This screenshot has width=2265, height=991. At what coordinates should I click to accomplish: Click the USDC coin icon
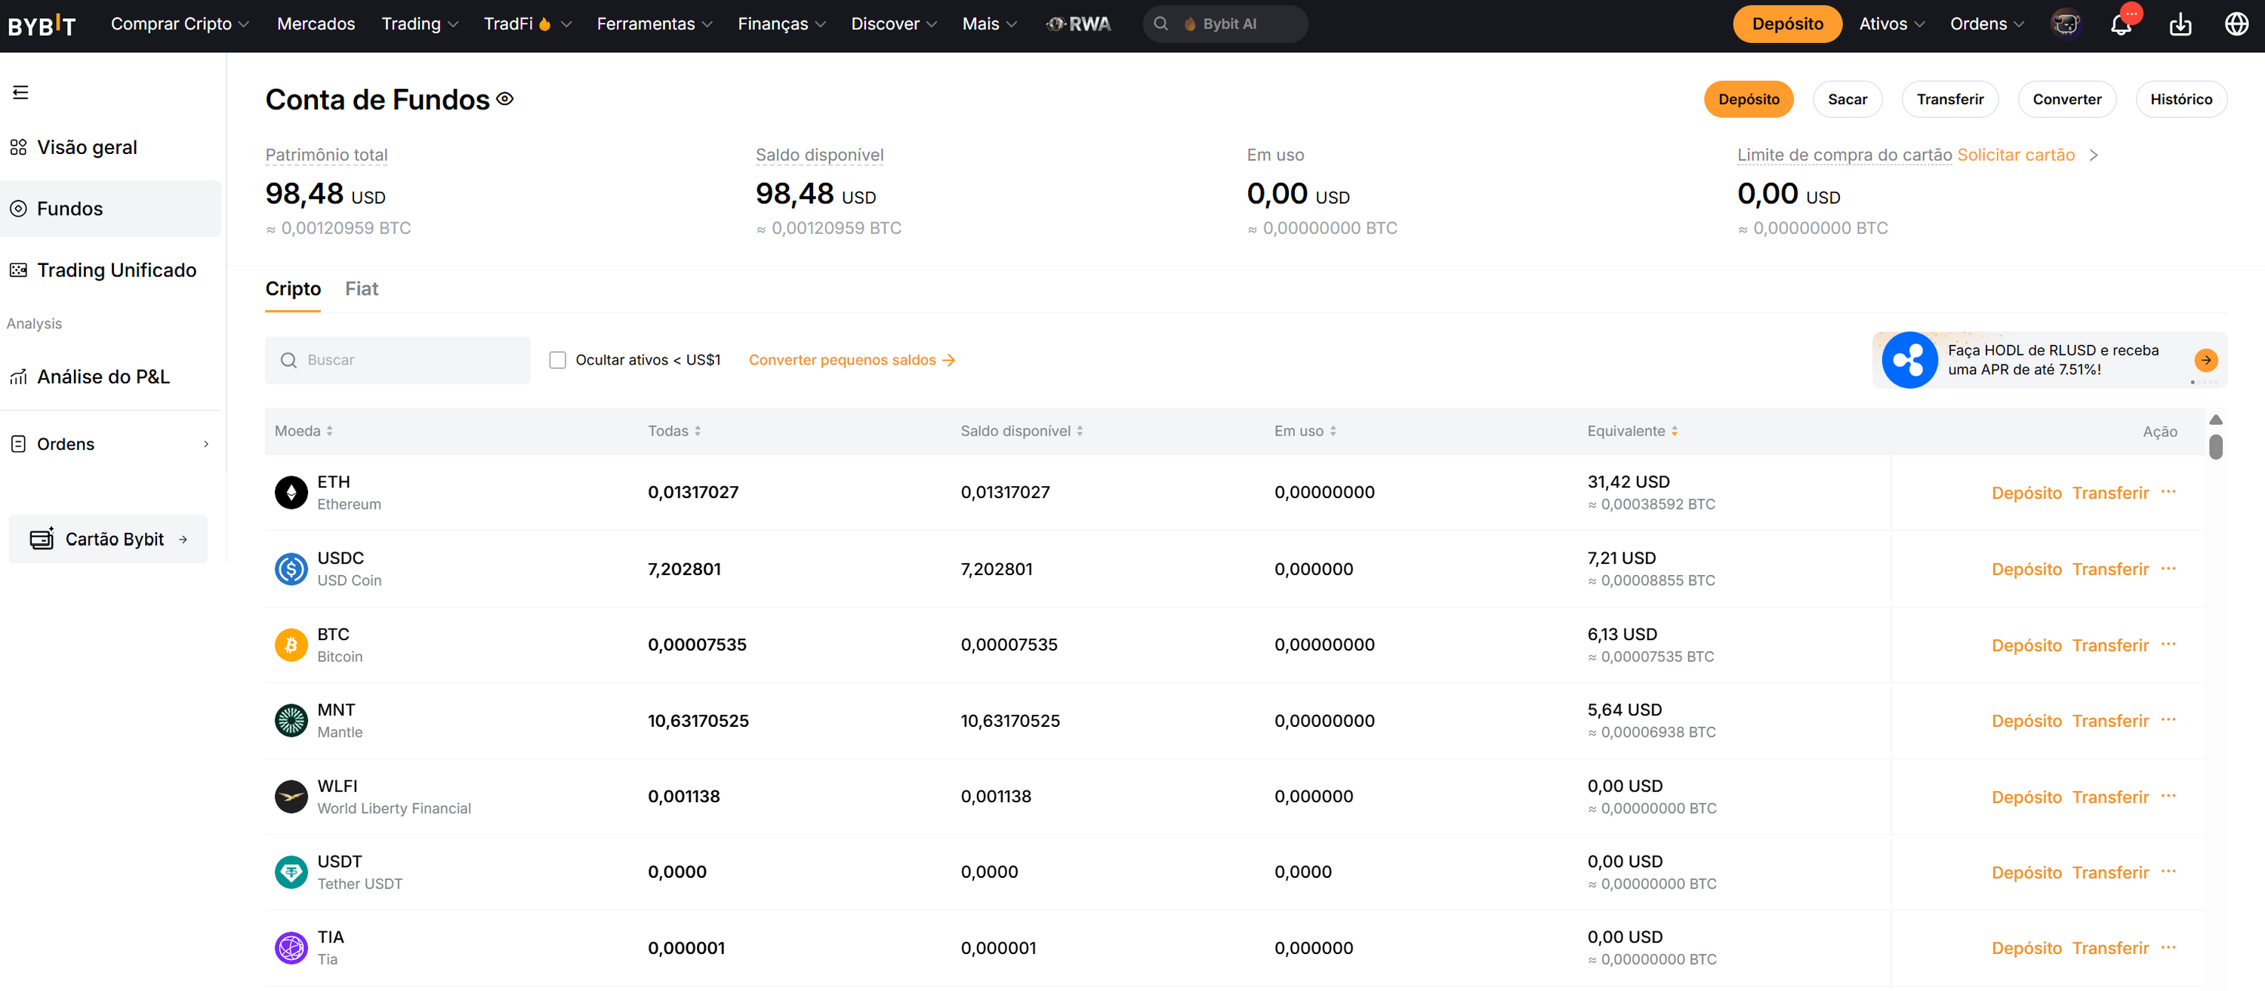pyautogui.click(x=291, y=569)
